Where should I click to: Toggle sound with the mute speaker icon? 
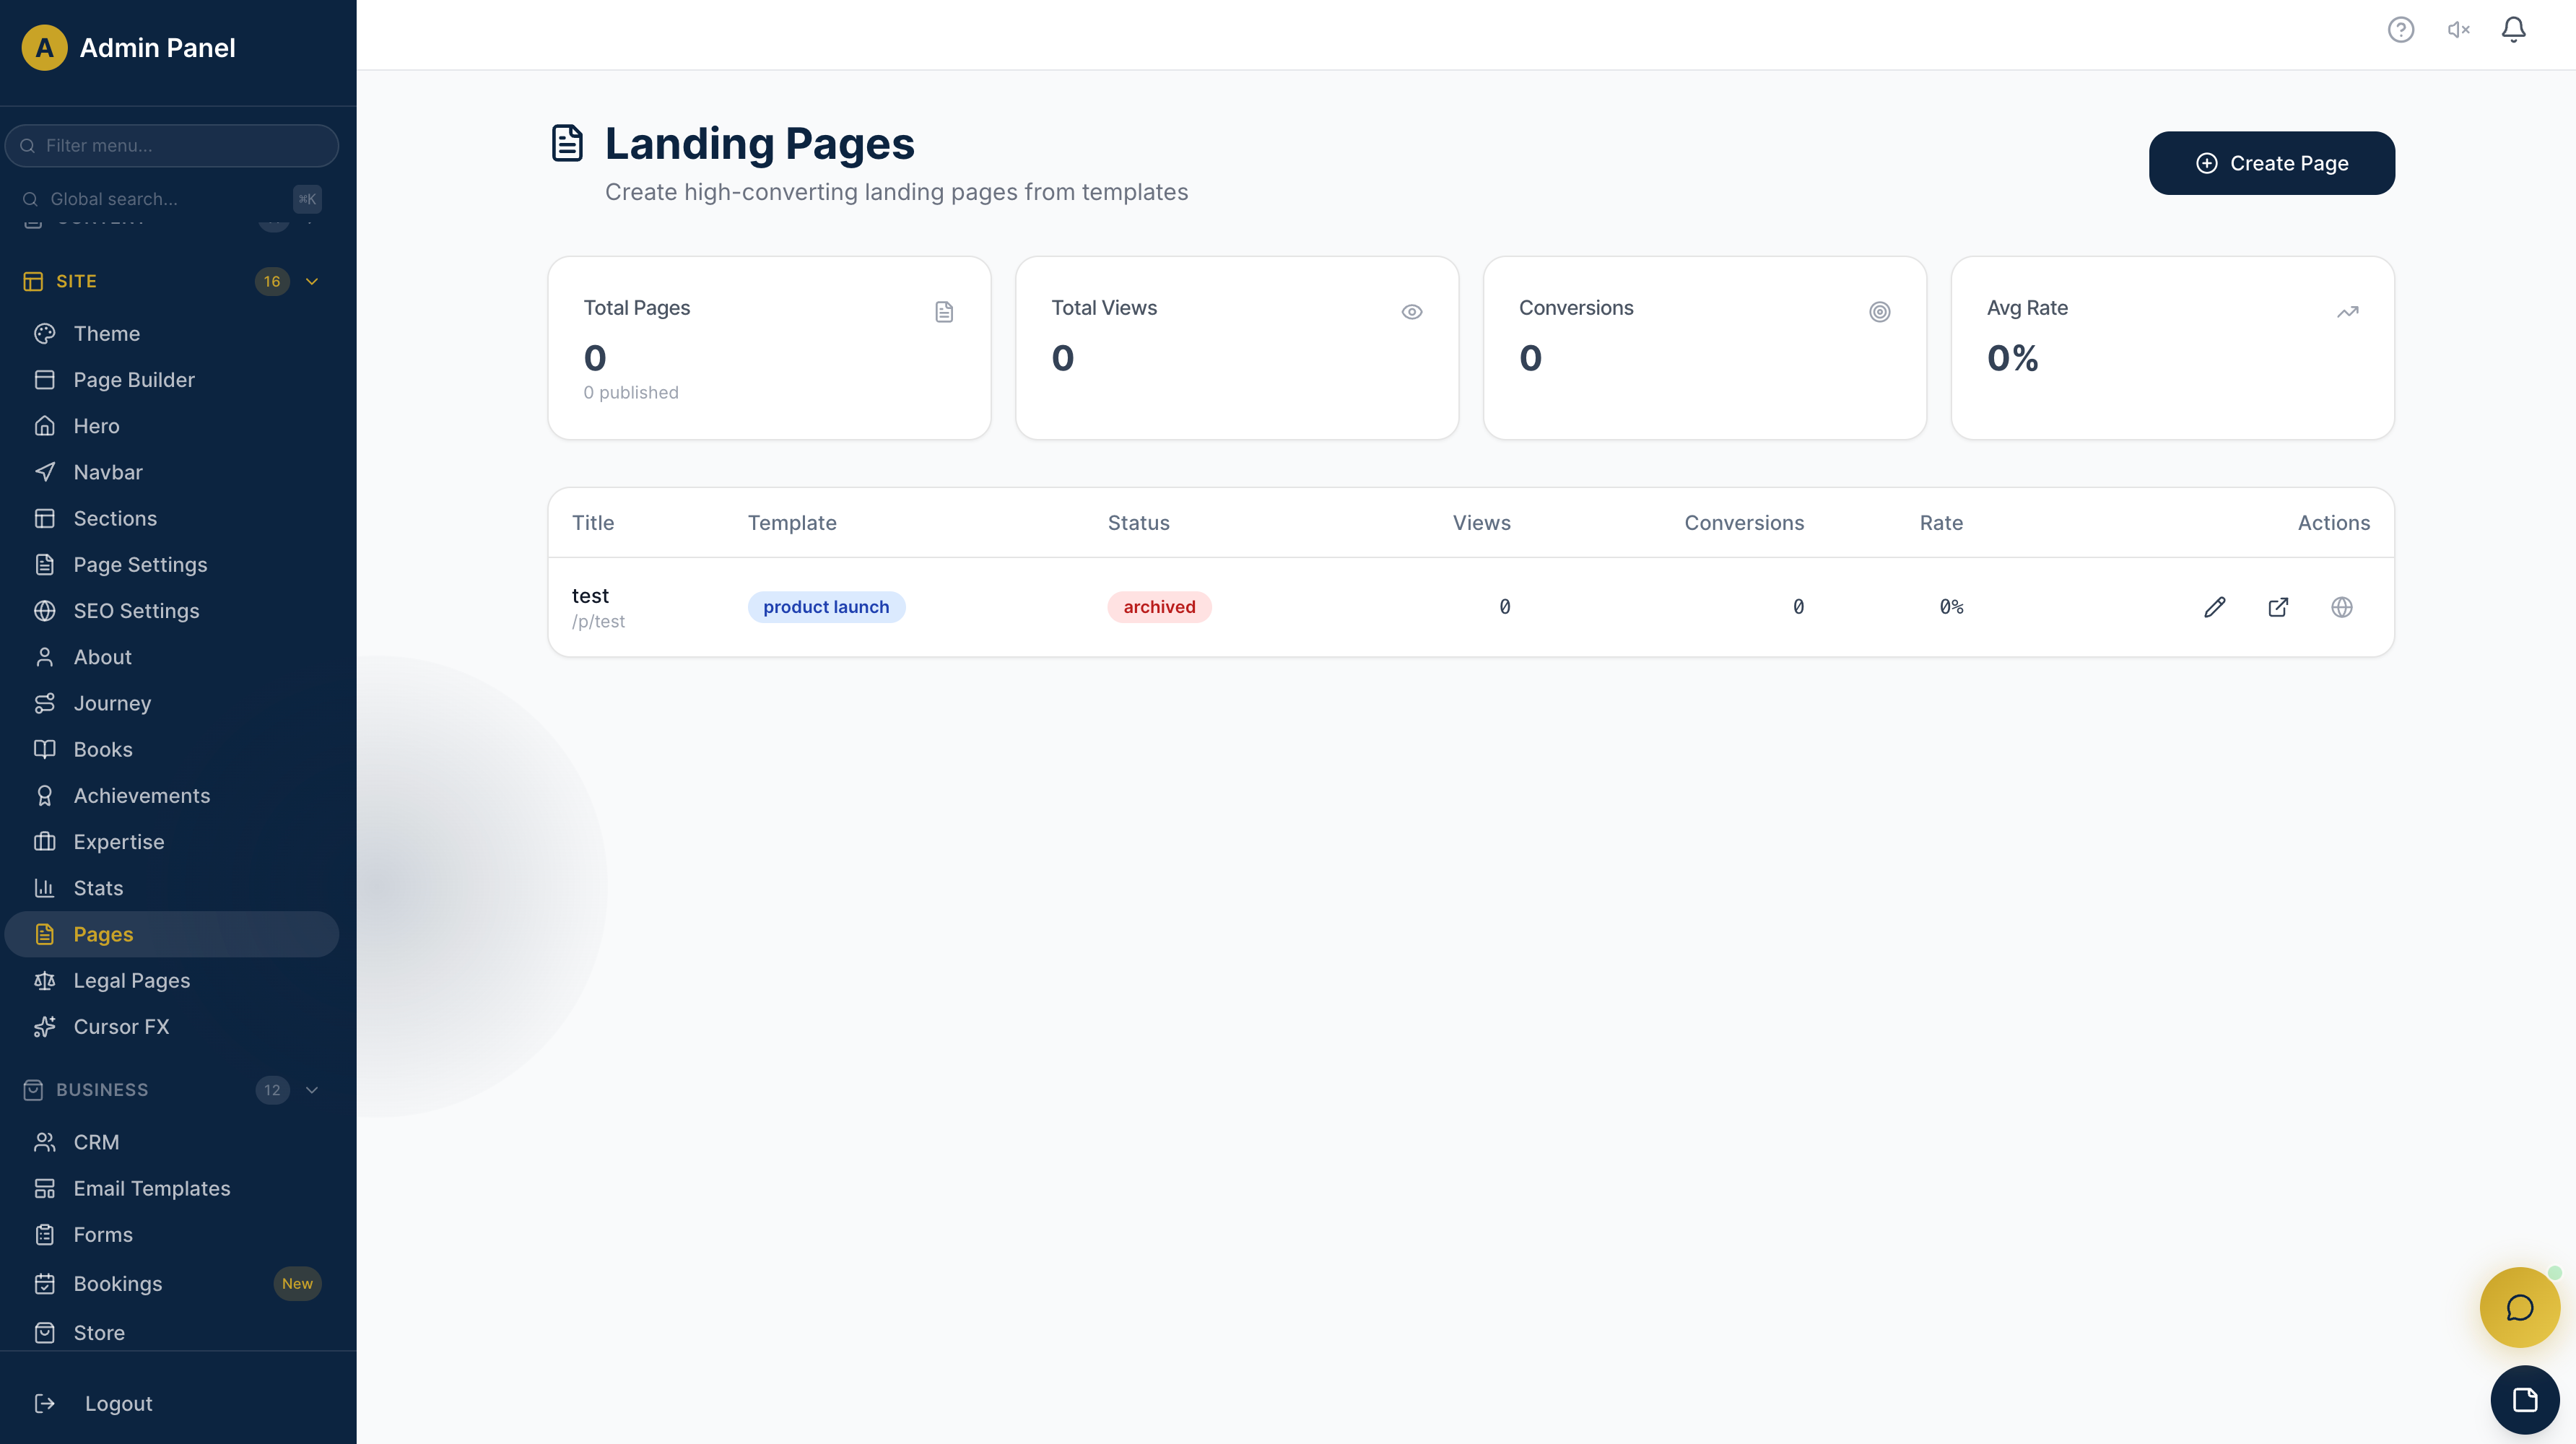click(2458, 30)
